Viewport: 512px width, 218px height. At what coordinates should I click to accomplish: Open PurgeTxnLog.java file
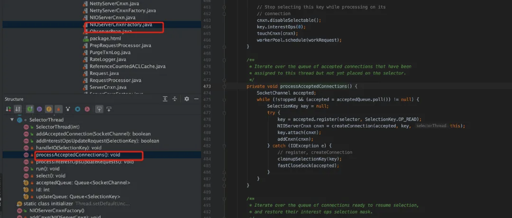[x=110, y=52]
